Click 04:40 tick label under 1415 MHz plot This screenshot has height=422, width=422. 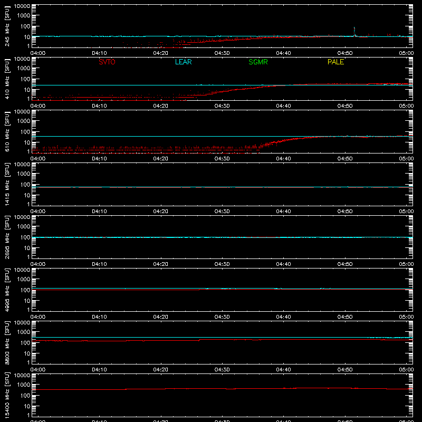(x=283, y=212)
